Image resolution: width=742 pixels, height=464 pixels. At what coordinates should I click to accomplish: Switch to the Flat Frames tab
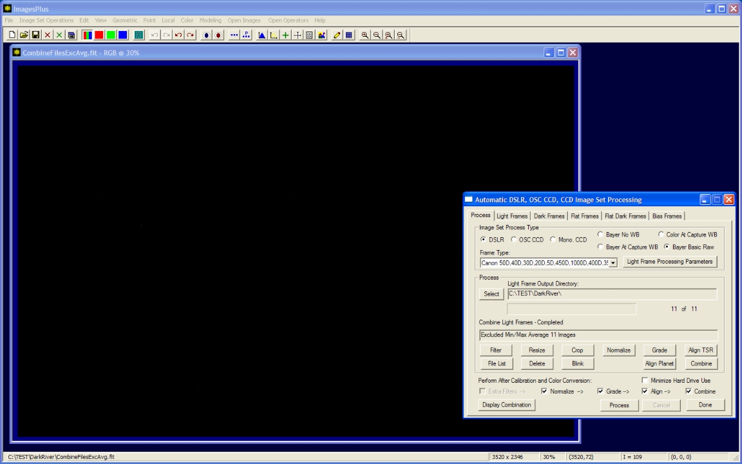tap(584, 216)
